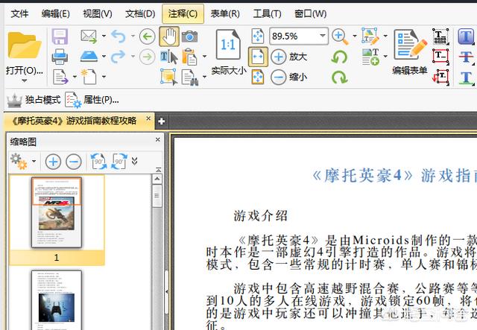
Task: Open 属性(P)... properties
Action: [x=92, y=100]
